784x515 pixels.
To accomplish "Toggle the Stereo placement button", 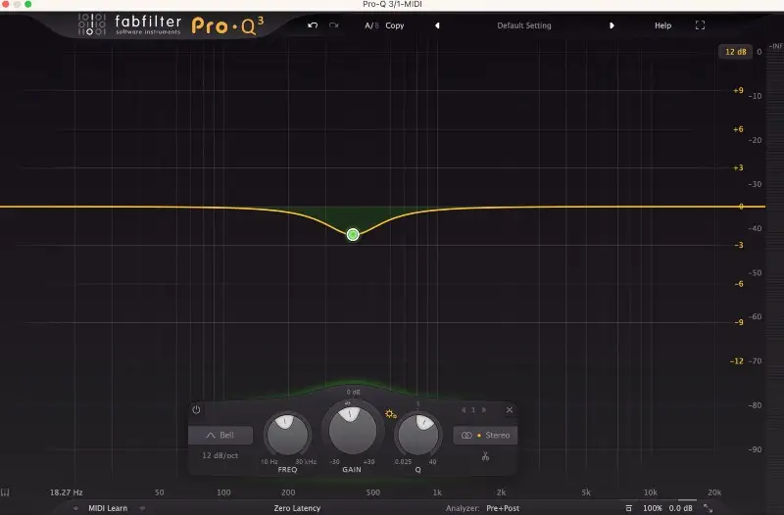I will tap(486, 435).
